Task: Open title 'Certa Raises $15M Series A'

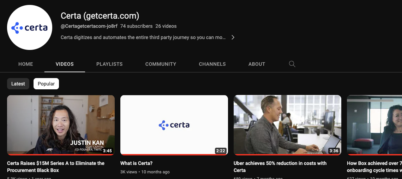Action: tap(56, 167)
